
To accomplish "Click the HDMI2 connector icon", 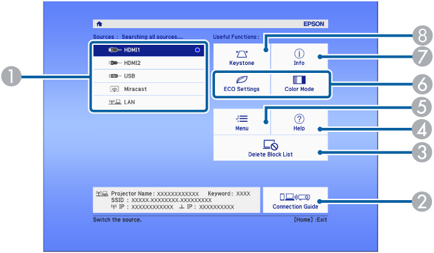I will [115, 63].
